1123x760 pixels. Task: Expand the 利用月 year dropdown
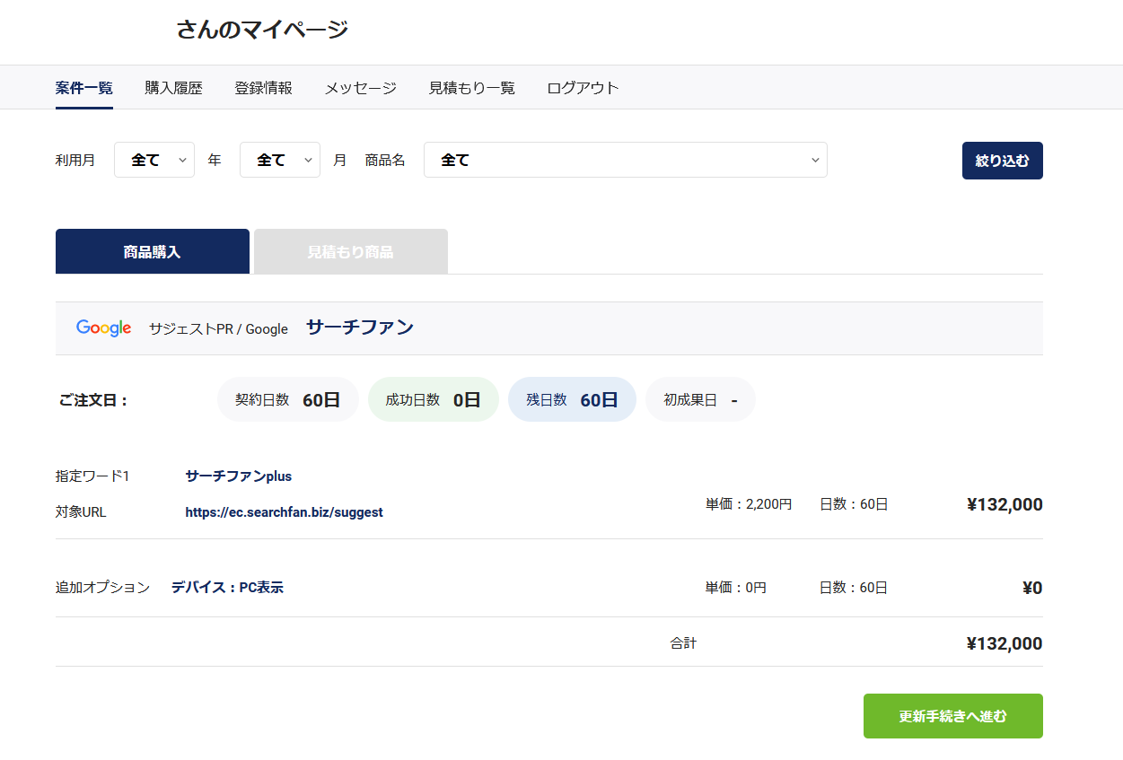154,160
